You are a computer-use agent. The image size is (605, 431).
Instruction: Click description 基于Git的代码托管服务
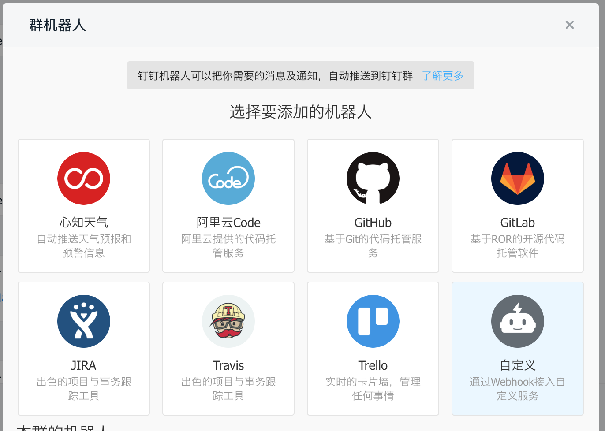click(x=373, y=246)
